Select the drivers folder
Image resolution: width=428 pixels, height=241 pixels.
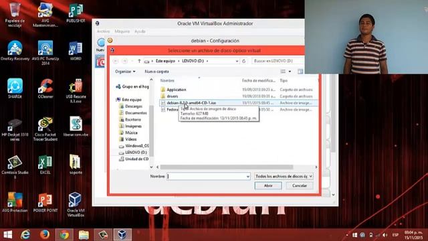(x=173, y=96)
